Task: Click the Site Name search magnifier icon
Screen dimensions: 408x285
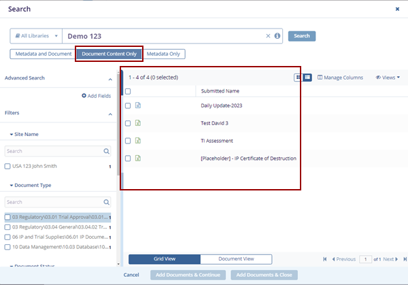Action: (x=107, y=152)
